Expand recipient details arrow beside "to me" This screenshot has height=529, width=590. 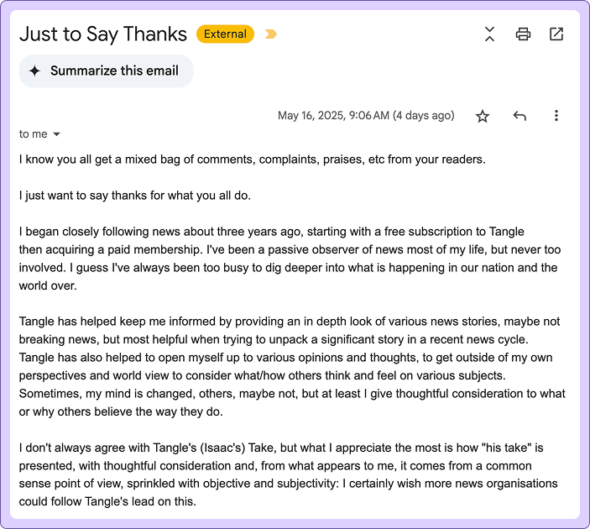[57, 134]
